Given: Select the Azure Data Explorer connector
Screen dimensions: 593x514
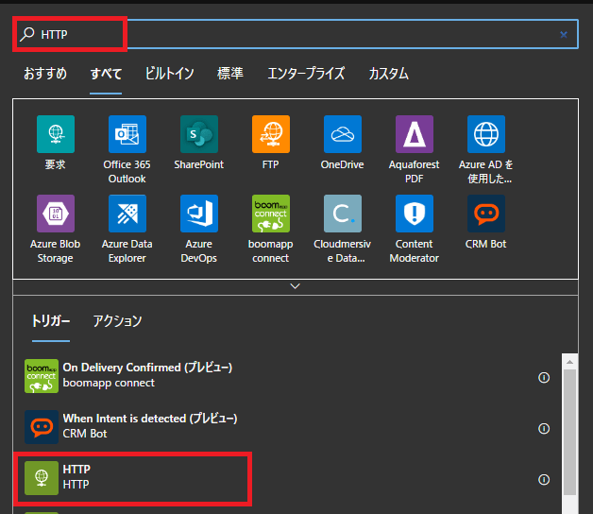Looking at the screenshot, I should [127, 214].
